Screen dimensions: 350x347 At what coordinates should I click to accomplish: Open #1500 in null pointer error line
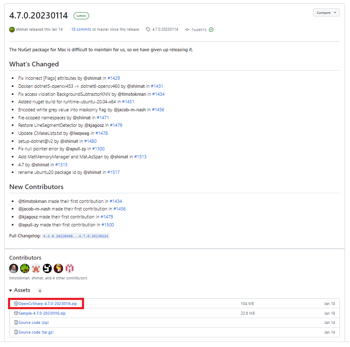pos(98,149)
